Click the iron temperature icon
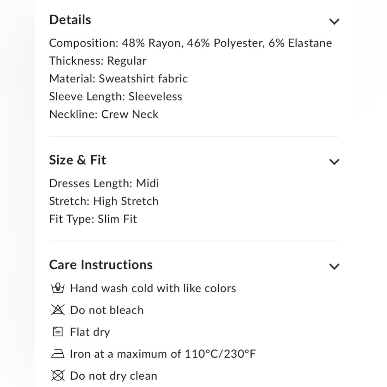Viewport: 387px width, 387px height. (57, 353)
